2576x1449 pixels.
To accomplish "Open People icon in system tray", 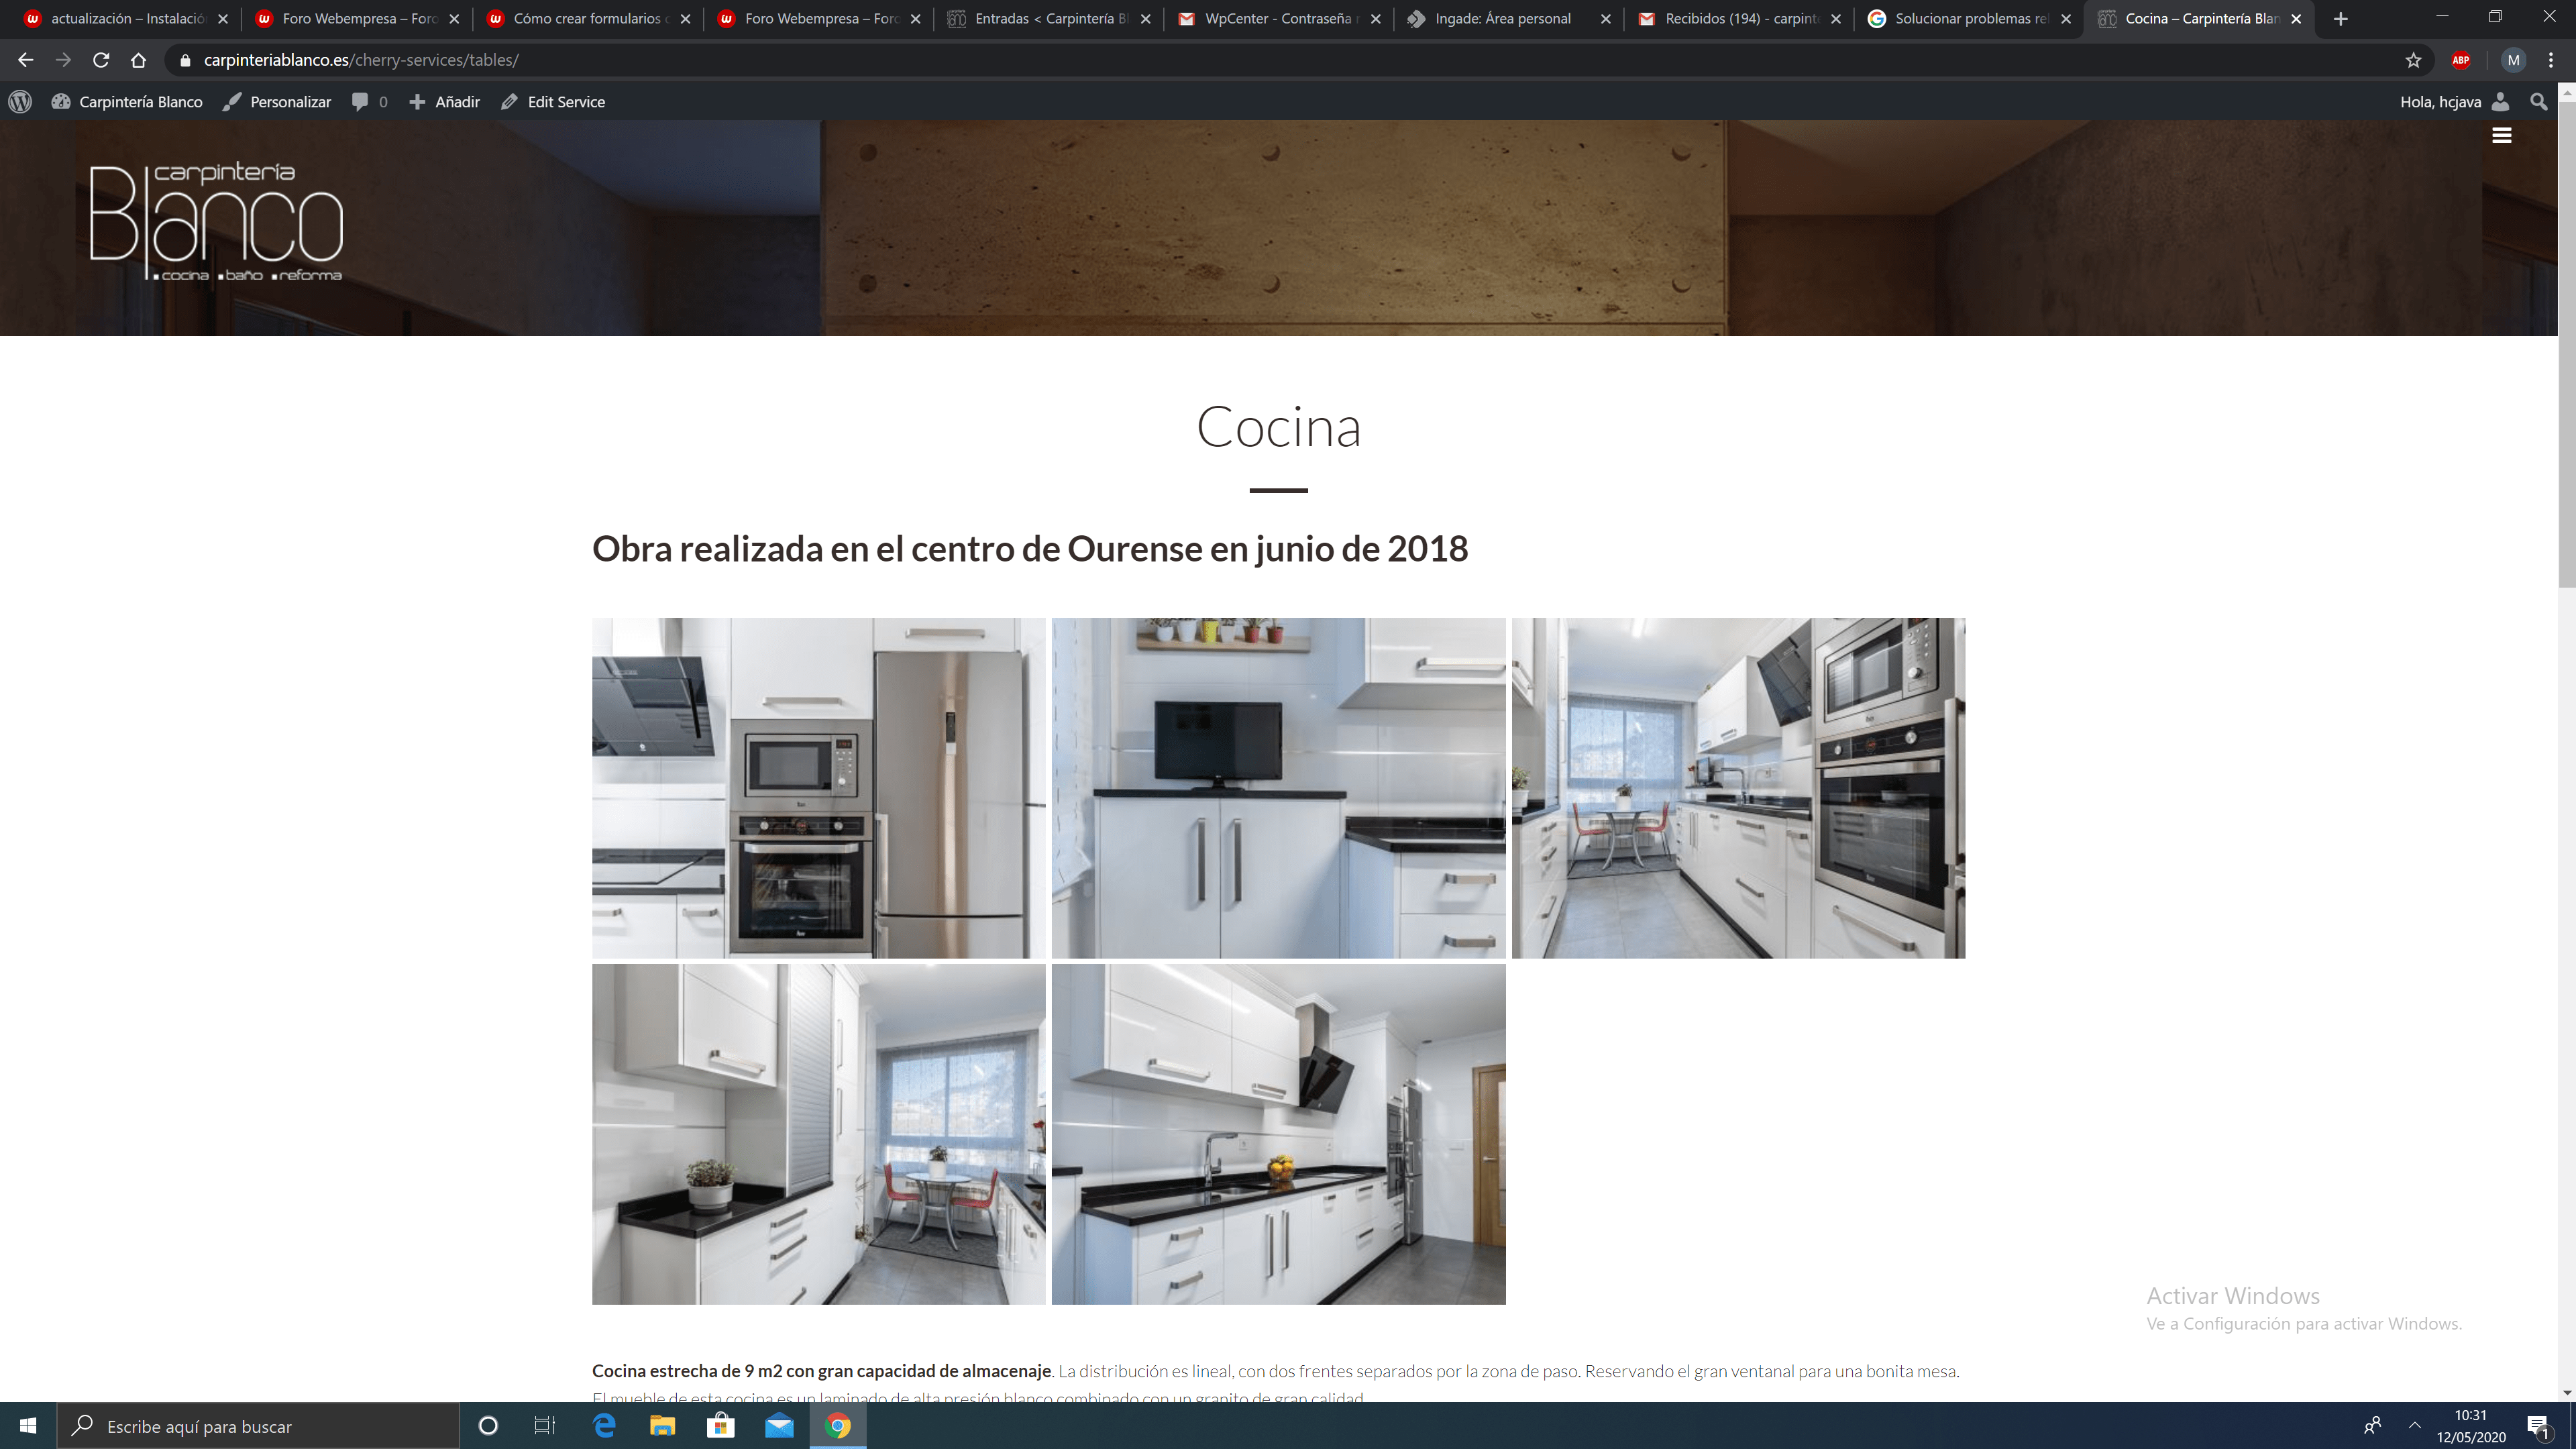I will 2372,1426.
